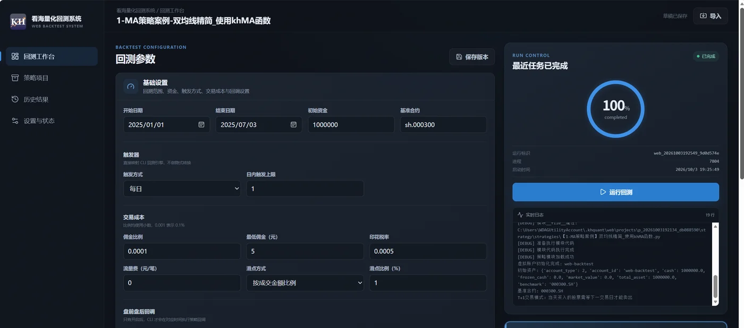Click the 结束日期 date field
The width and height of the screenshot is (744, 328).
[259, 125]
